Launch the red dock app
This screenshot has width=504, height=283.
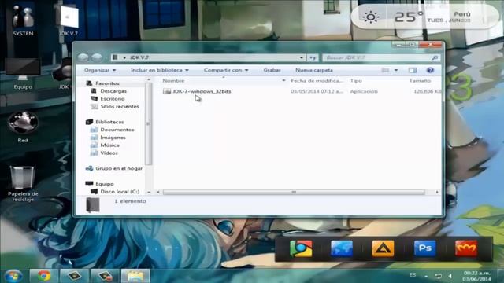coord(466,248)
